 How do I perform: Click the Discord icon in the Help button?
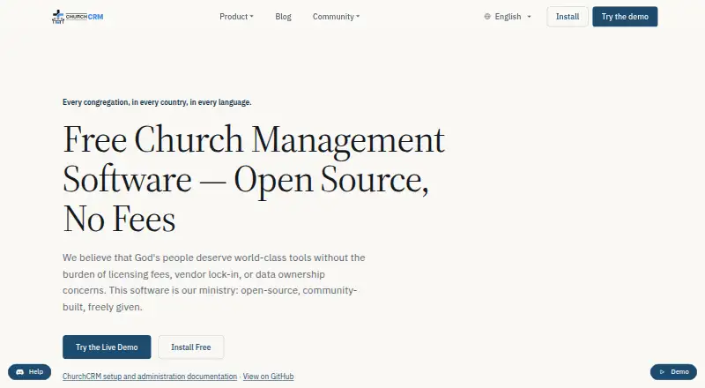[x=19, y=372]
